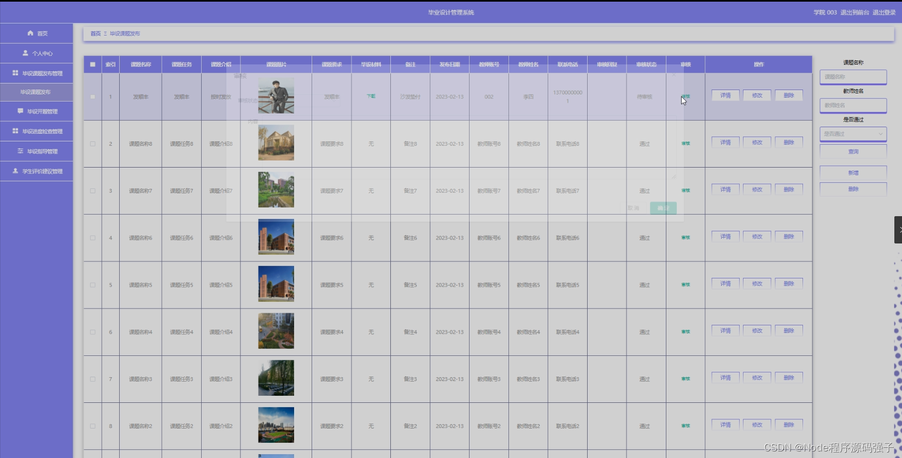Click the green 审核 link in row 课题名称8
The width and height of the screenshot is (902, 458).
pos(686,144)
